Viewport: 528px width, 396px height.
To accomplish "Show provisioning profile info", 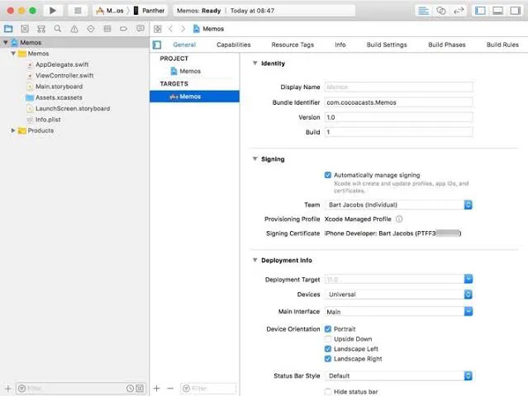I will click(399, 219).
